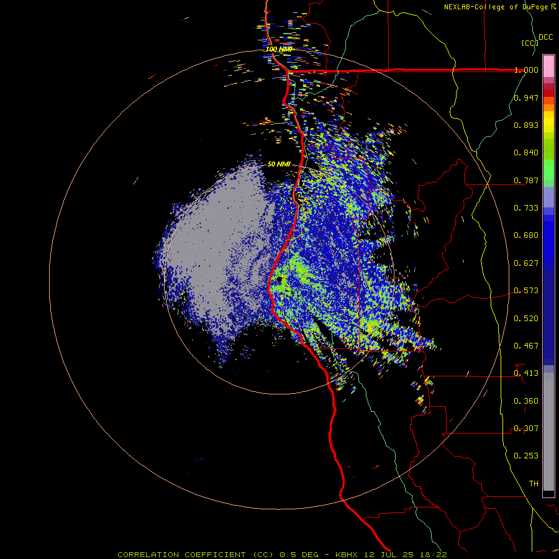Click the 0.787 scale value
Image resolution: width=559 pixels, height=559 pixels.
pyautogui.click(x=526, y=180)
